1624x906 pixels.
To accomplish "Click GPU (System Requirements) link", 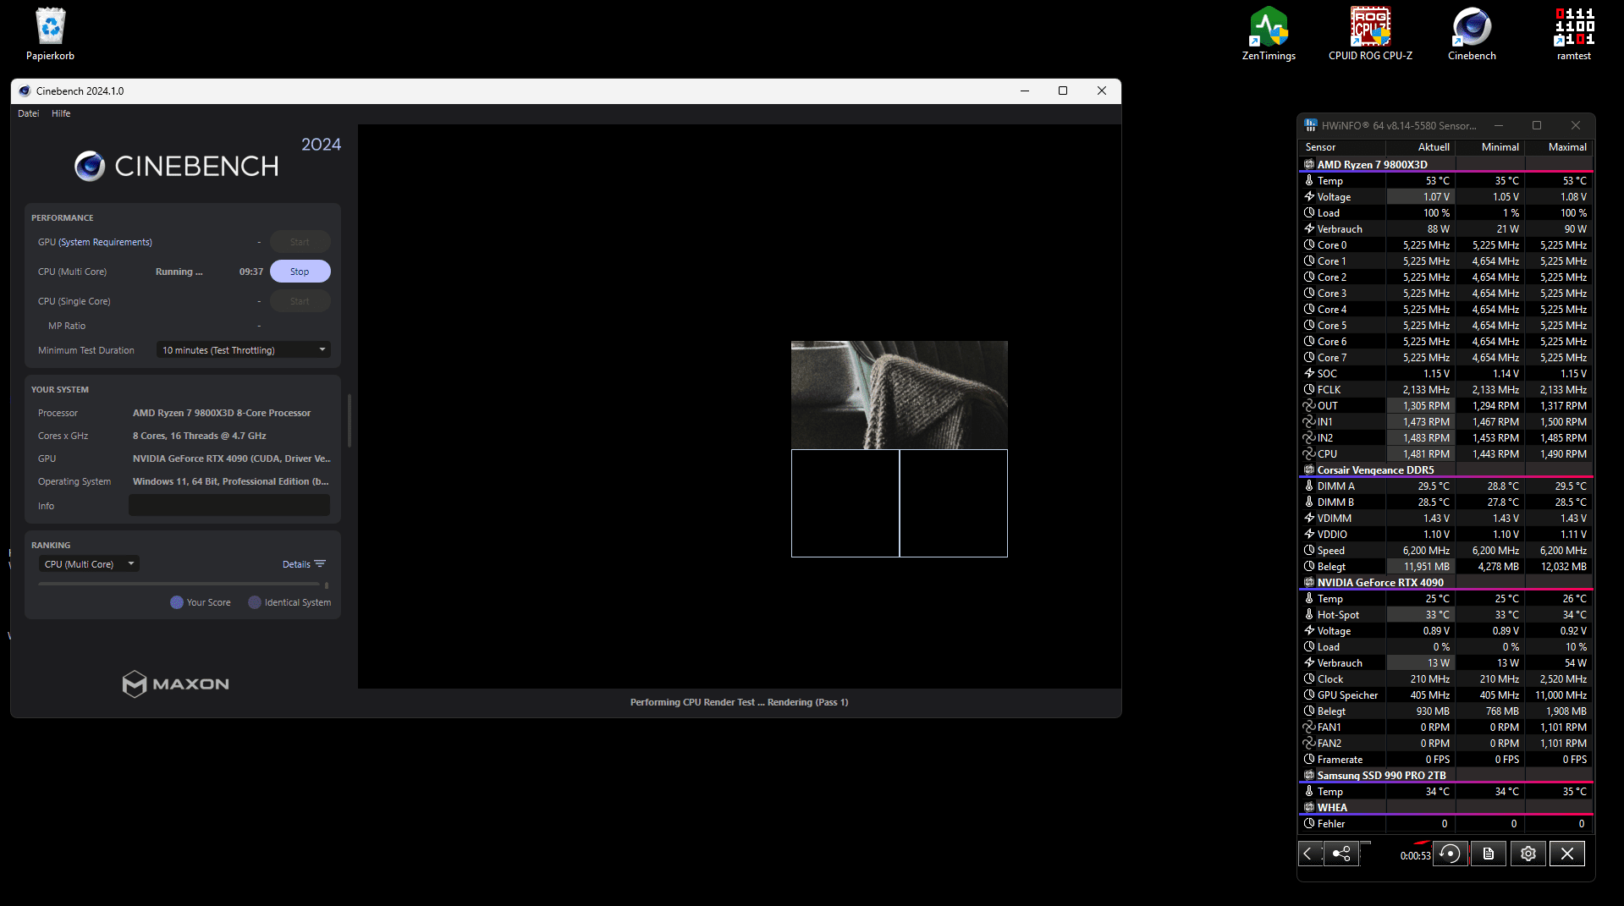I will pos(105,242).
